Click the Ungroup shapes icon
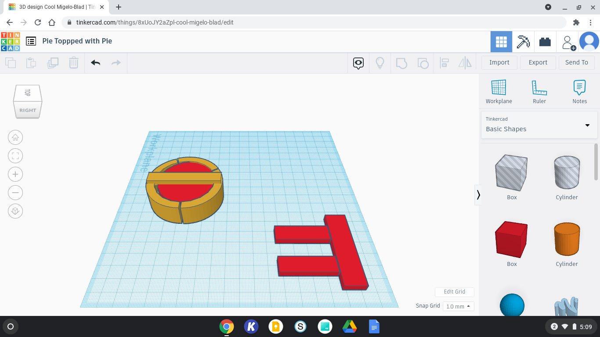 pos(423,63)
